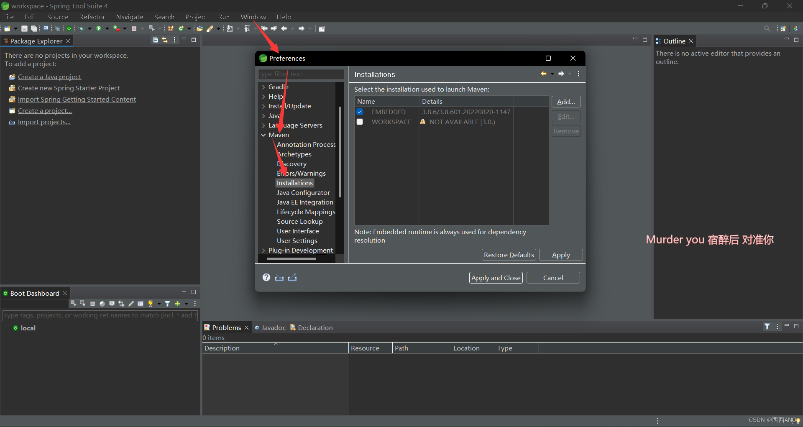Open the Refactor menu
The height and width of the screenshot is (427, 803).
pos(92,17)
